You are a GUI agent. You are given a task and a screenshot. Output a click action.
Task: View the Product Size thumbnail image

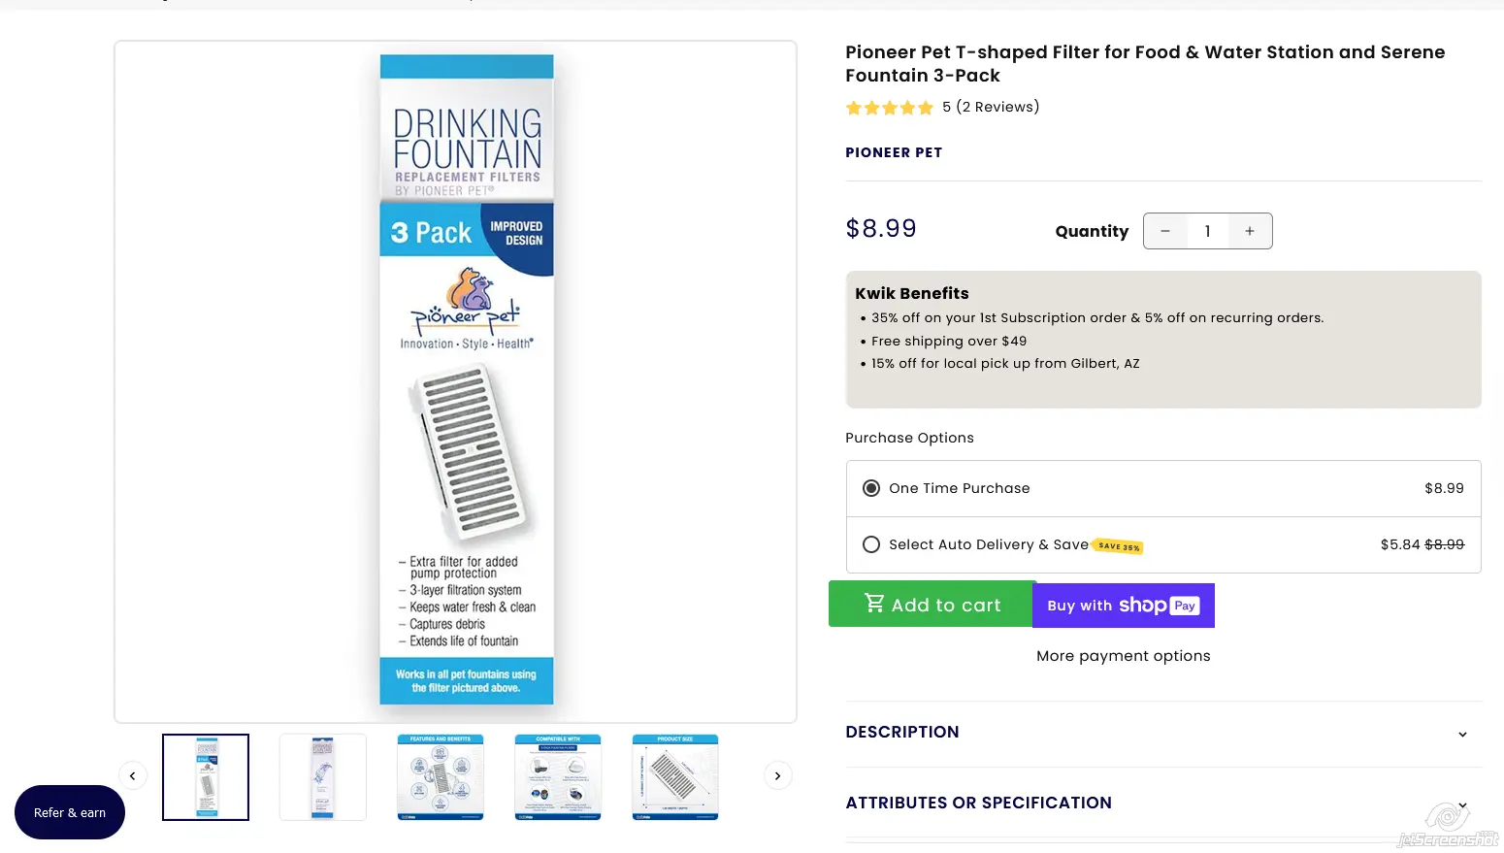pos(675,777)
